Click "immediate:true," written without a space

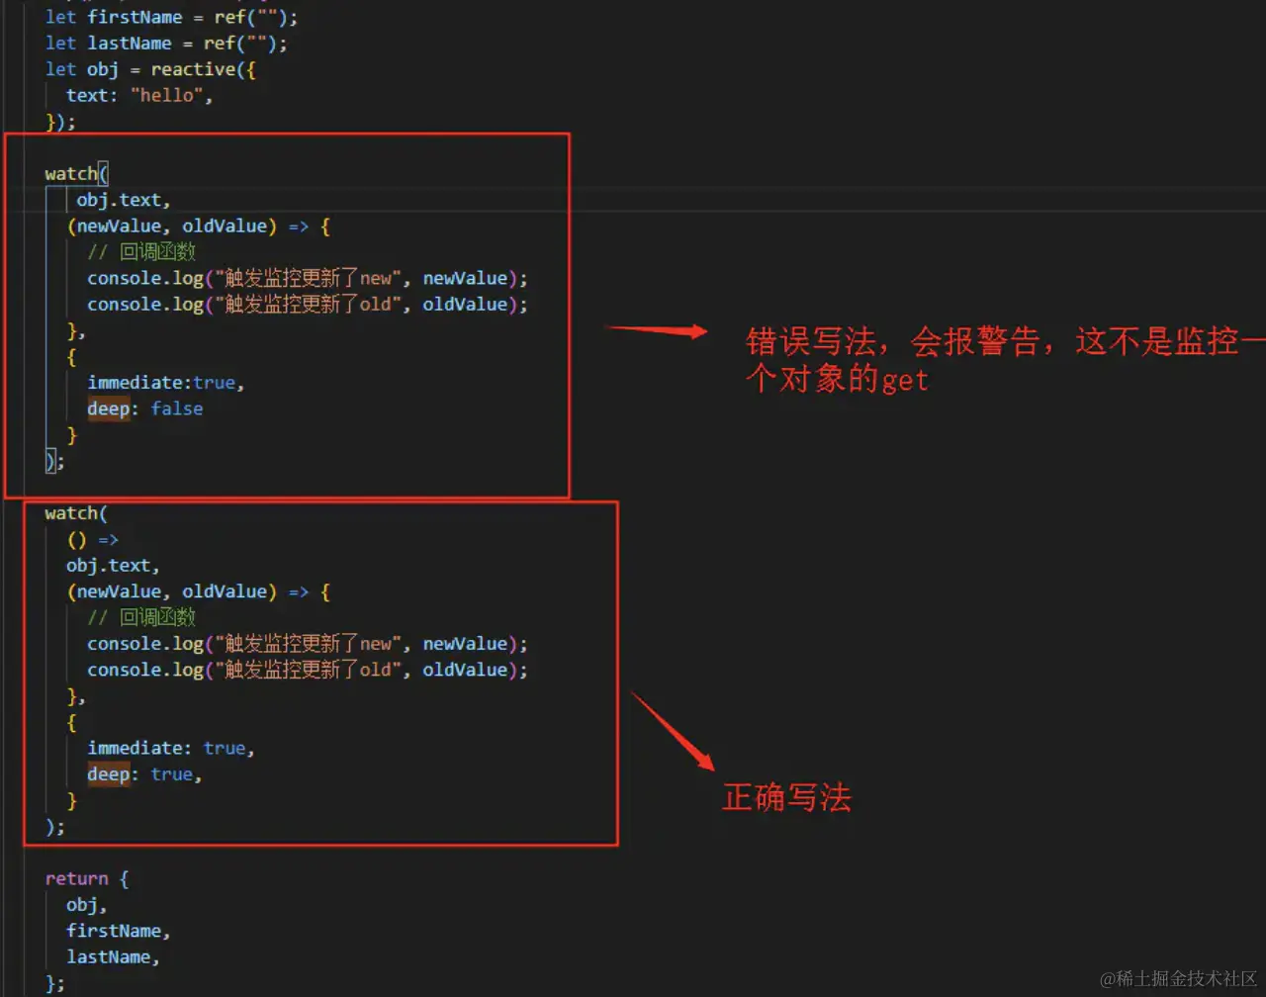pos(166,382)
